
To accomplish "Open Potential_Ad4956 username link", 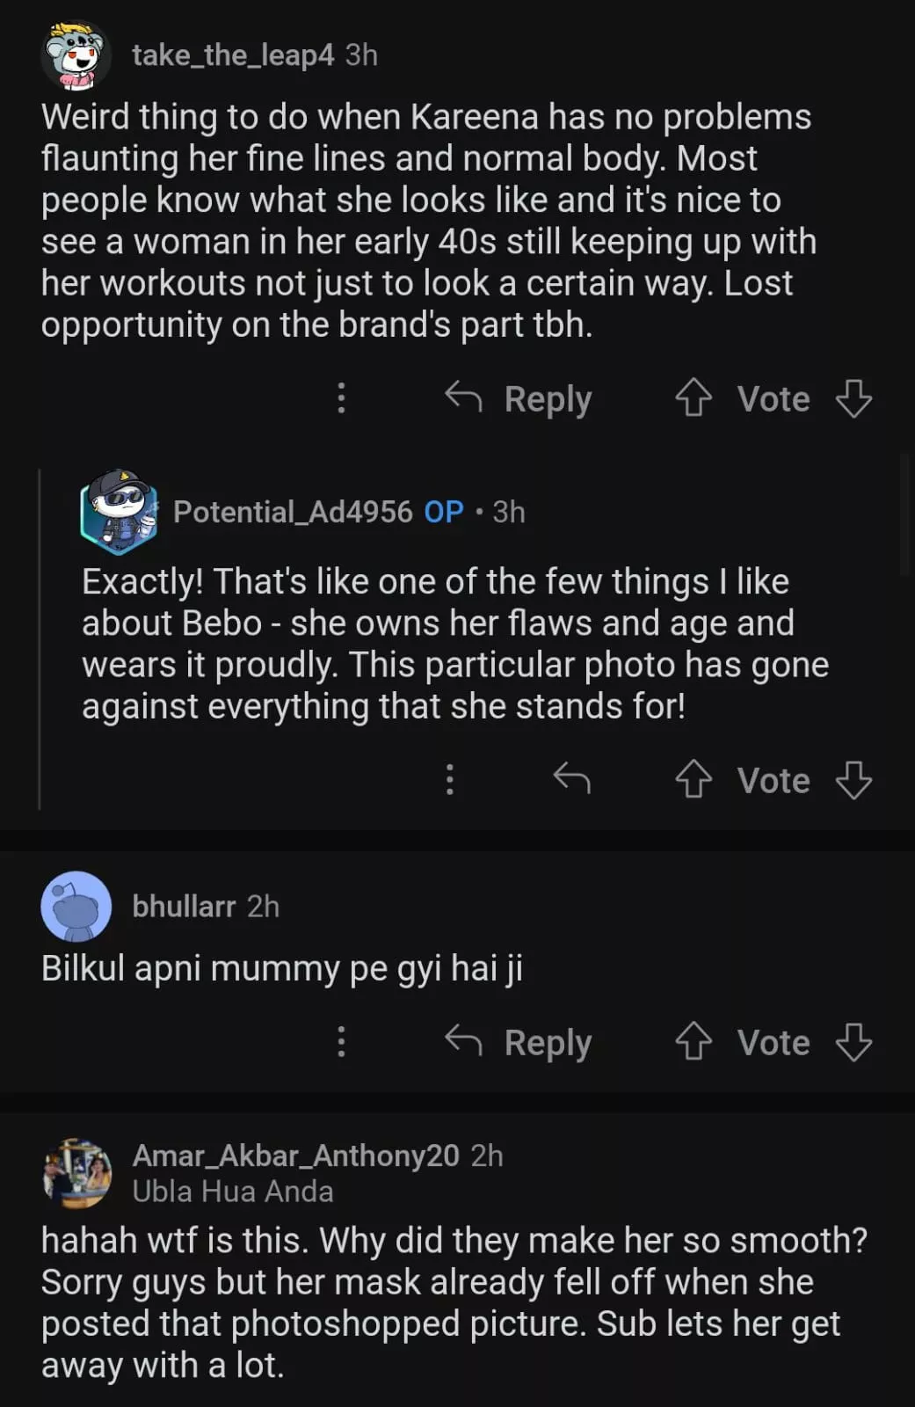I will pos(293,512).
